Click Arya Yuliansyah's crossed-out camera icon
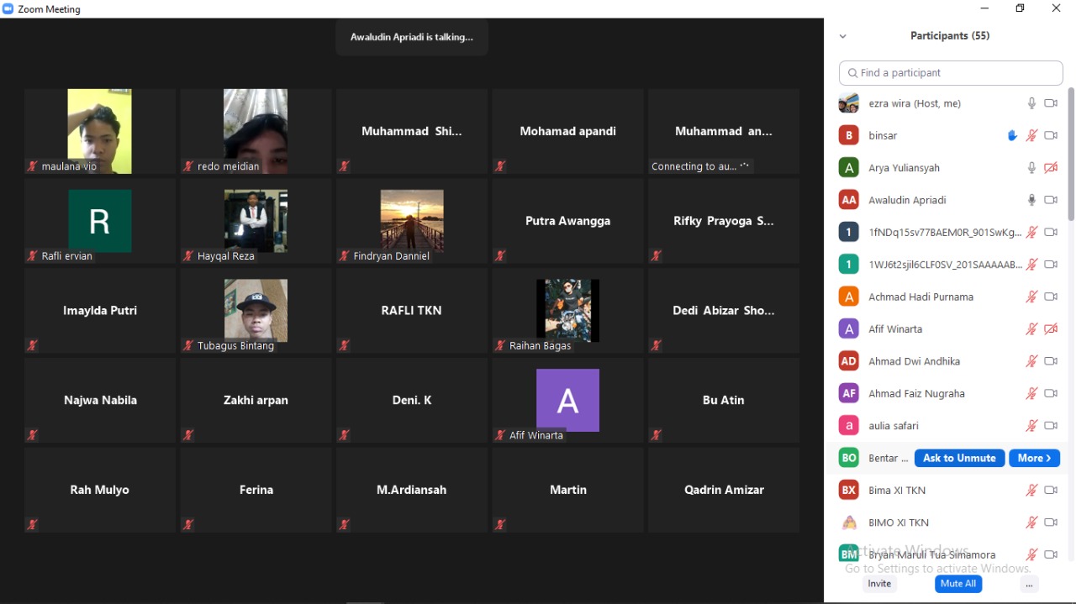The height and width of the screenshot is (604, 1076). (1051, 168)
